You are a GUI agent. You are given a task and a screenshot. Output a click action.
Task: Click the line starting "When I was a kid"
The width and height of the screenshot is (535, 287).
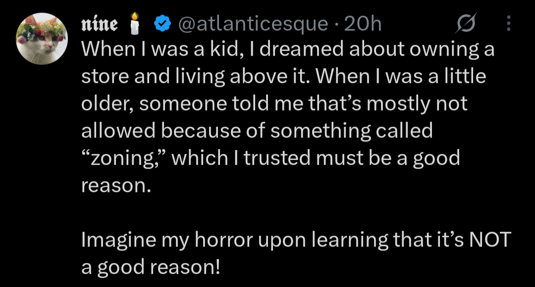[x=287, y=51]
